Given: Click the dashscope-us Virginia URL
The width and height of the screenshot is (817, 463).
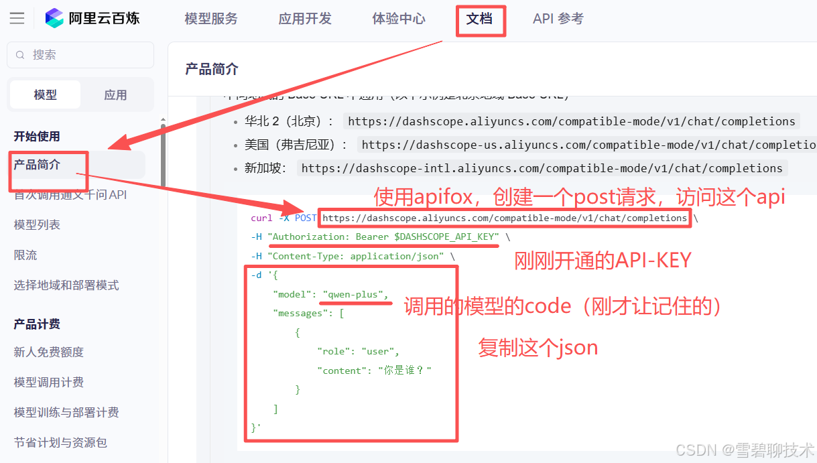Looking at the screenshot, I should click(587, 145).
